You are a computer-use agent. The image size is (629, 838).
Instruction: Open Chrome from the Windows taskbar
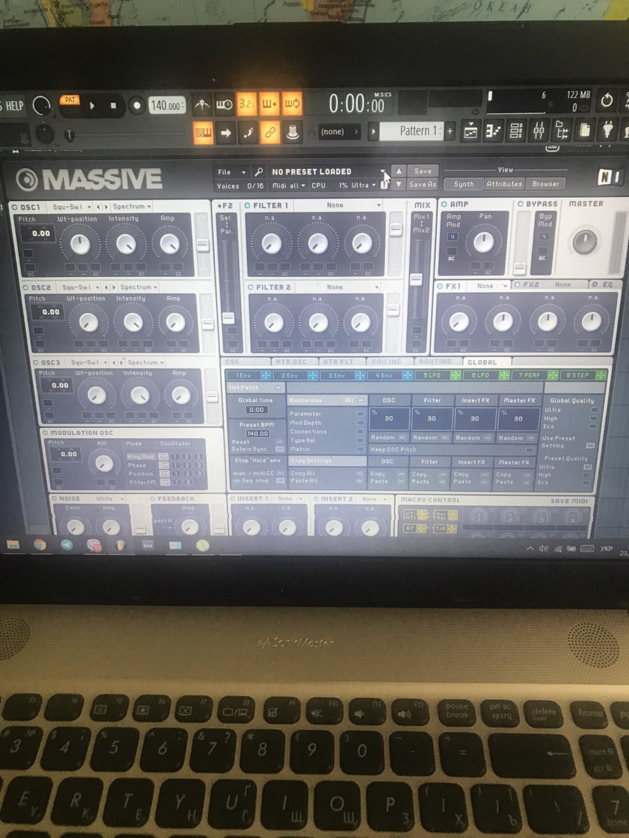pyautogui.click(x=40, y=545)
